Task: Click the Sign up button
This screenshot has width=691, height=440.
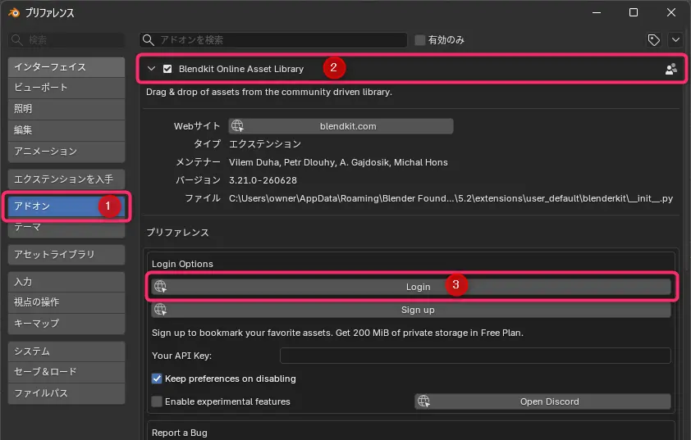Action: click(411, 310)
